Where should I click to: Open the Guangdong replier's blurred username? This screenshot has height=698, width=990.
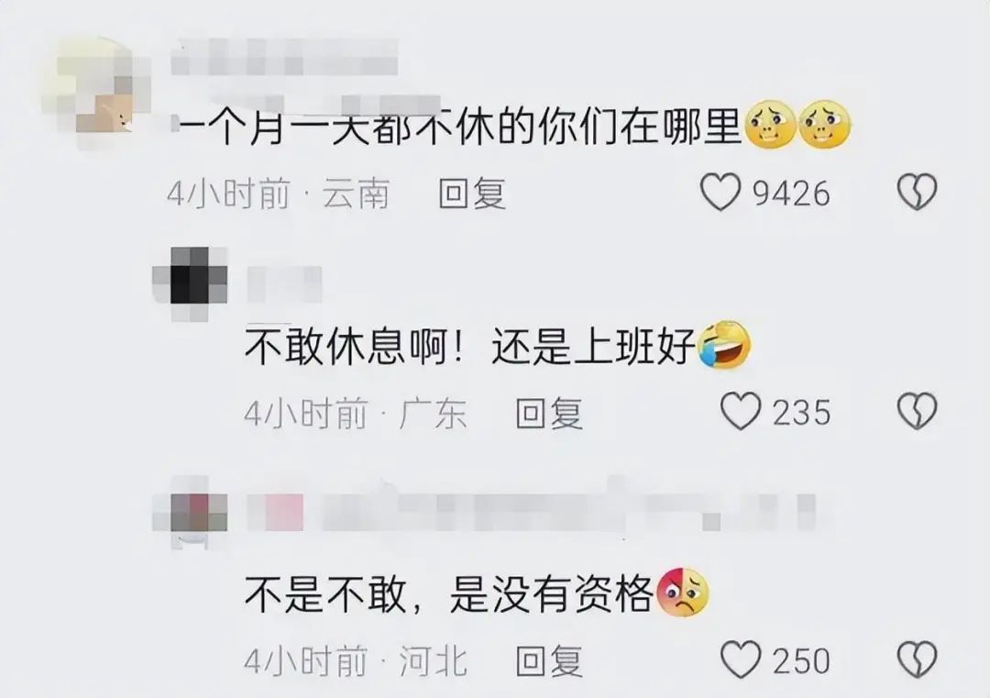[x=284, y=283]
